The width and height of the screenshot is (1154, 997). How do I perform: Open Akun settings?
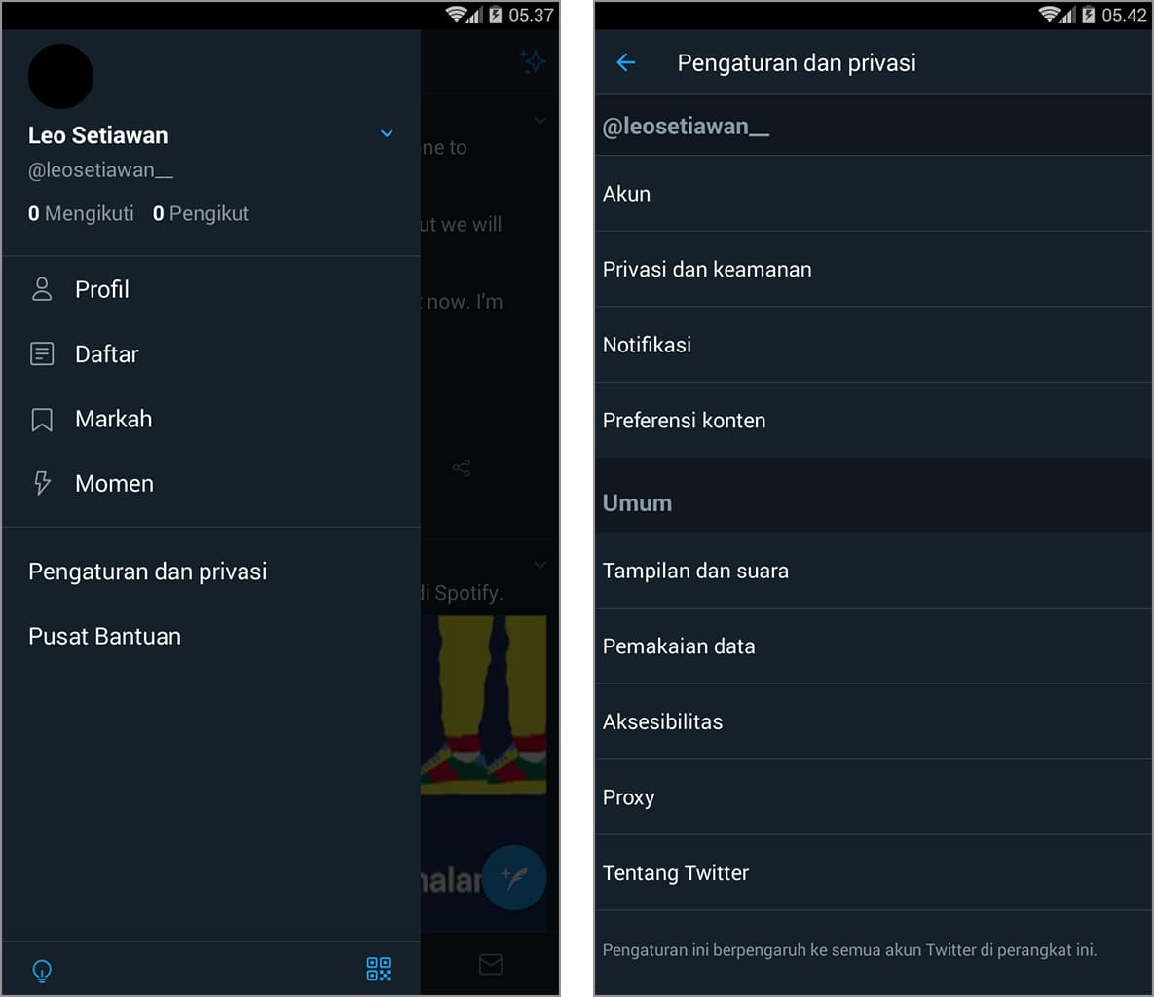point(874,194)
